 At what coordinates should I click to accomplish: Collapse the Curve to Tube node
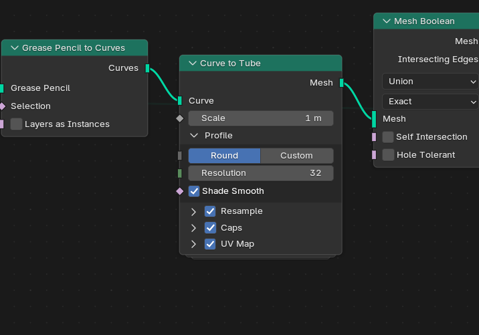click(193, 64)
